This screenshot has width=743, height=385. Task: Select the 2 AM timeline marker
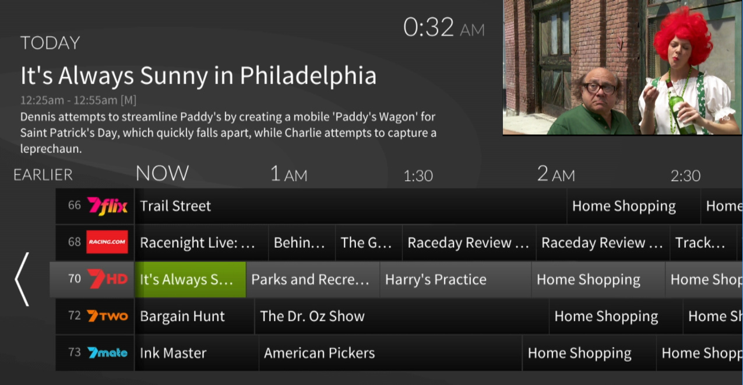coord(555,174)
